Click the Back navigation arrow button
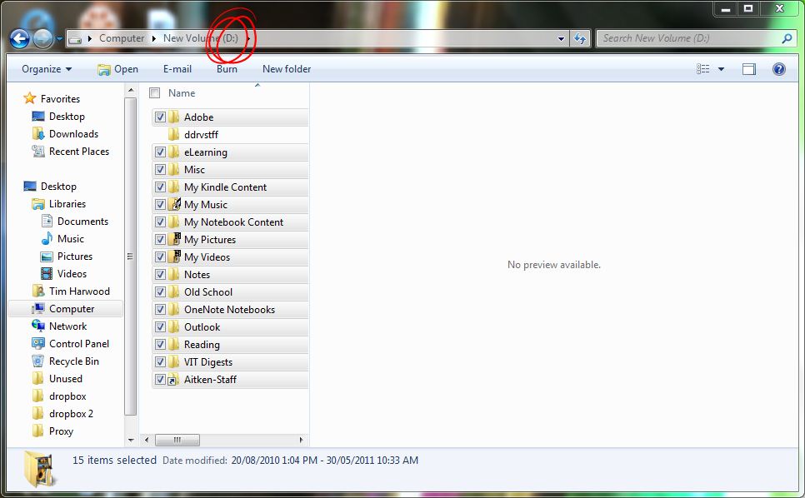The height and width of the screenshot is (498, 805). 20,38
